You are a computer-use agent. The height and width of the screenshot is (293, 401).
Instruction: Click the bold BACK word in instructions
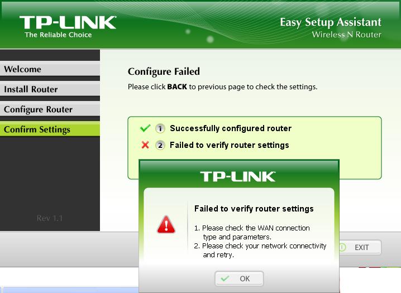click(177, 87)
